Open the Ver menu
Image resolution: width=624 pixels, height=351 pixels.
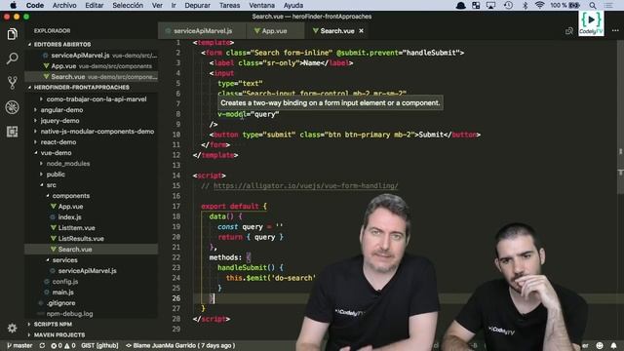tap(157, 5)
